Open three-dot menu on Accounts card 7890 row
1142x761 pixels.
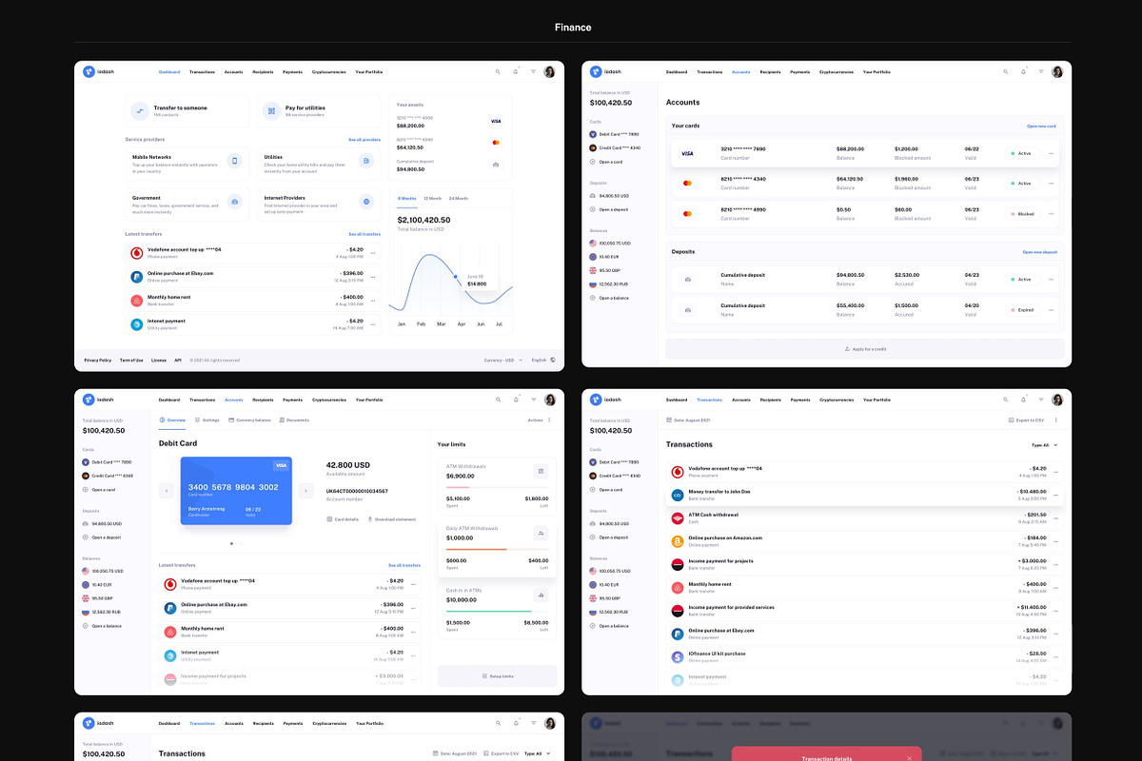1052,152
